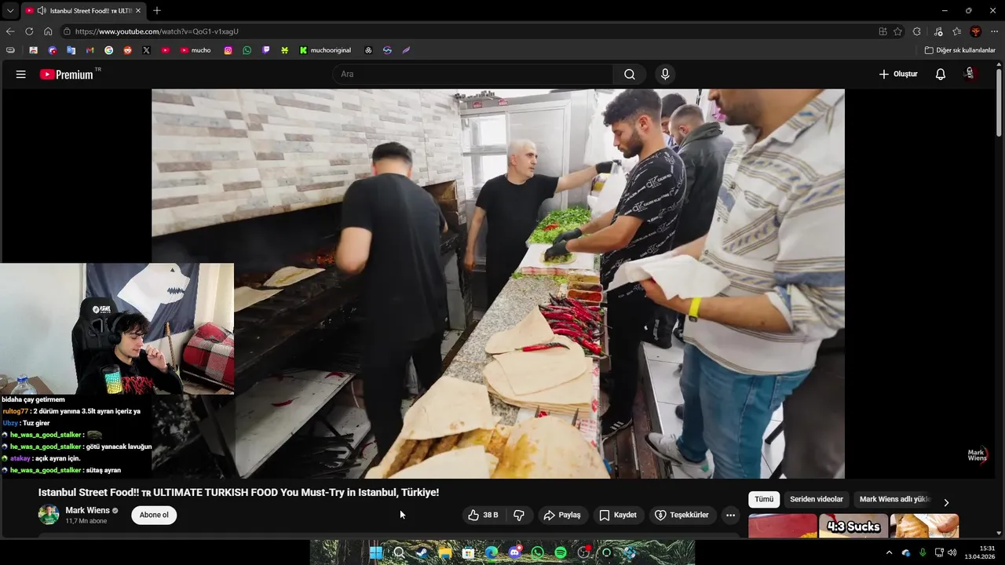
Task: Open Diğer sık kullanılanlar folder
Action: [959, 50]
